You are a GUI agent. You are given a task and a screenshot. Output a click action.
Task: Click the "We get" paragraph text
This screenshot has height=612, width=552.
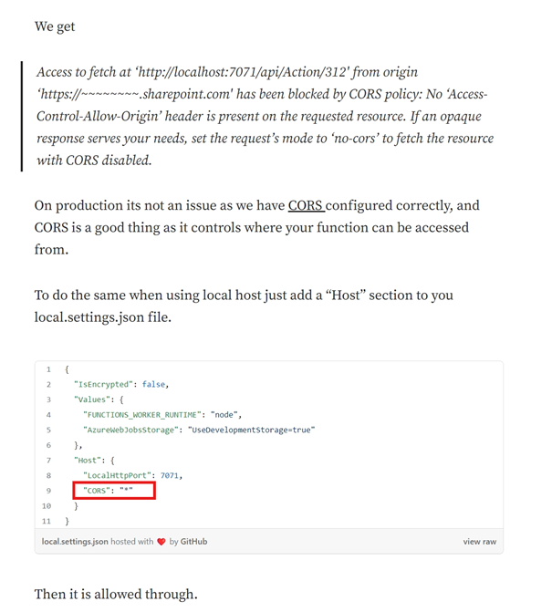pos(55,26)
